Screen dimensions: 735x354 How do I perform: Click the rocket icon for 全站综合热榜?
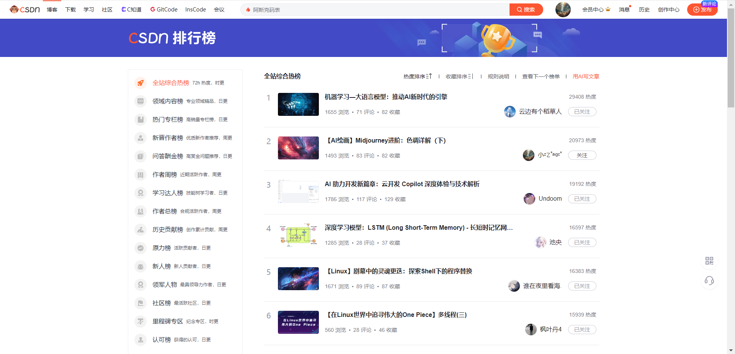pyautogui.click(x=140, y=83)
